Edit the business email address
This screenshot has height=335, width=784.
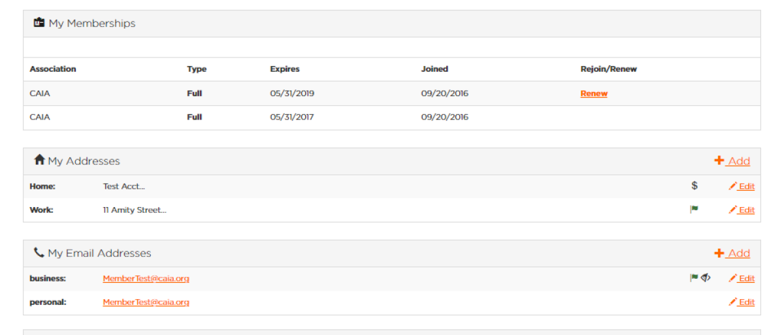tap(742, 278)
